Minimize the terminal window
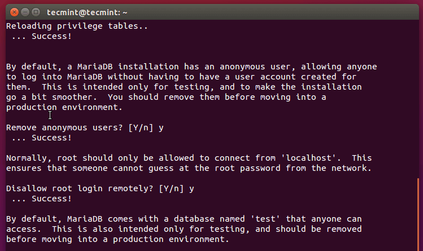This screenshot has height=251, width=423. tap(24, 11)
